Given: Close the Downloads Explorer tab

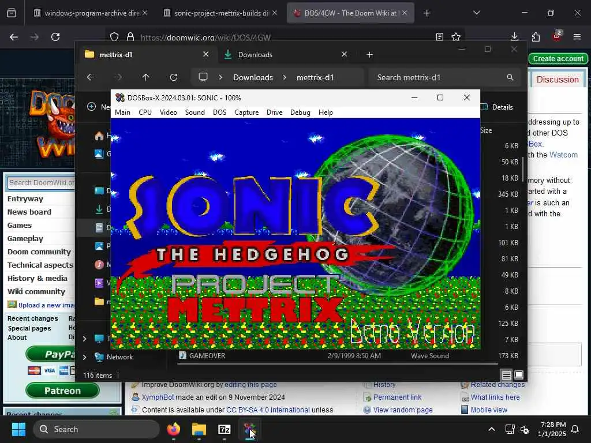Looking at the screenshot, I should coord(344,54).
